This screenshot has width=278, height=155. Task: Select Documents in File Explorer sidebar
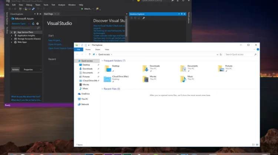(87, 73)
